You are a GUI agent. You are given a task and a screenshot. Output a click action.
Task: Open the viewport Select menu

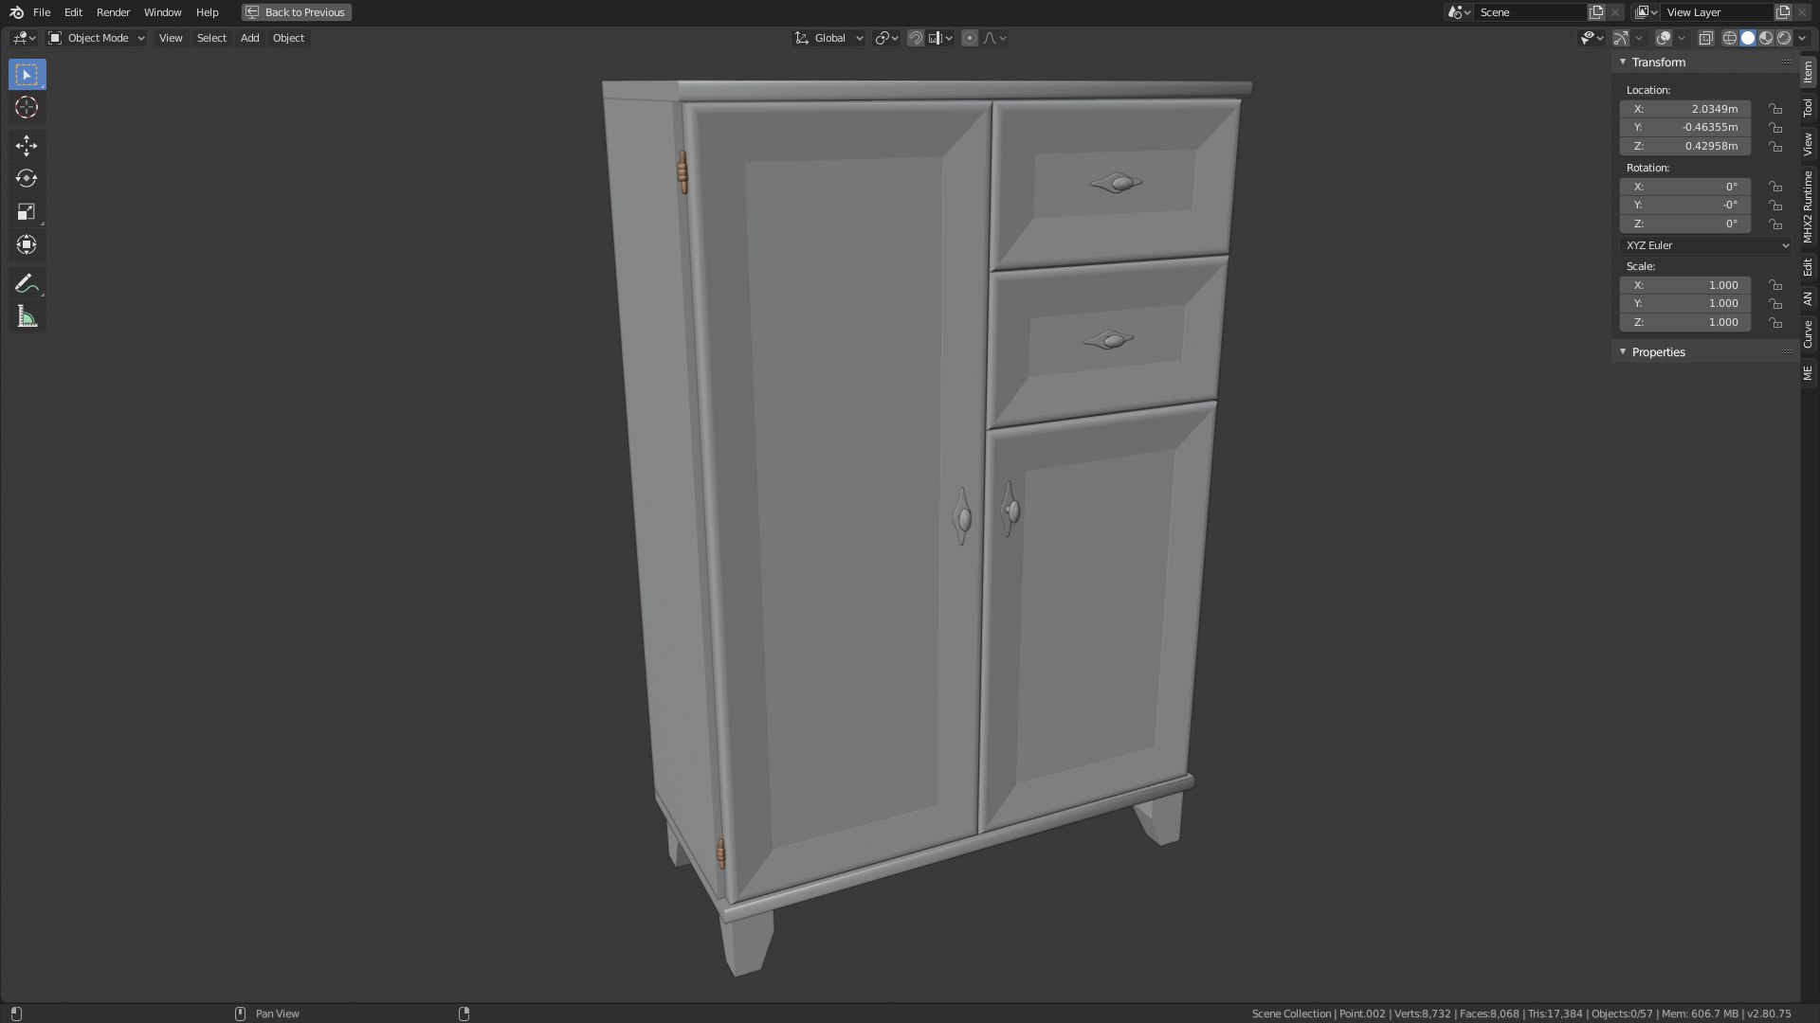[x=211, y=38]
